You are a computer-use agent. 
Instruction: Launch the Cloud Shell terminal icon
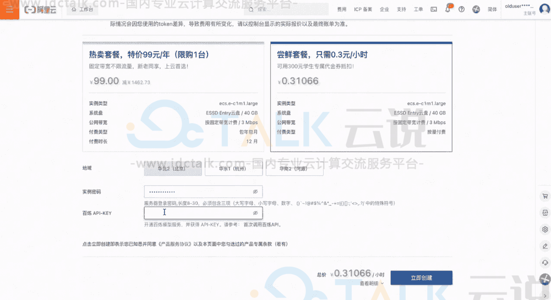pos(434,9)
